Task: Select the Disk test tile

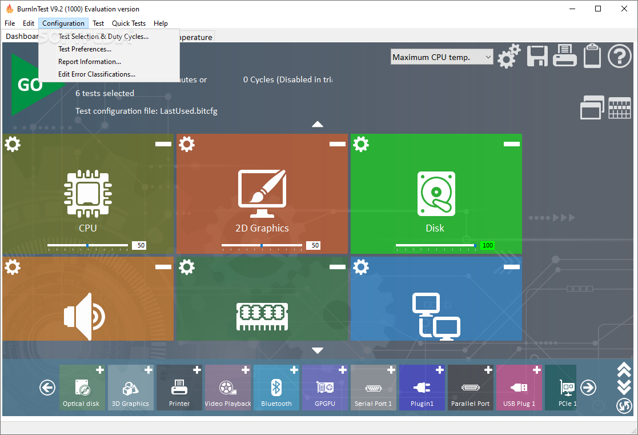Action: (x=436, y=194)
